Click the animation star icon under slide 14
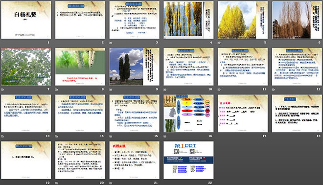Viewport: 323px width, 185px height. coord(57,136)
